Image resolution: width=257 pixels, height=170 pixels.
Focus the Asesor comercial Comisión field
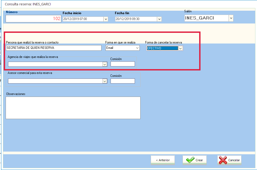click(123, 81)
